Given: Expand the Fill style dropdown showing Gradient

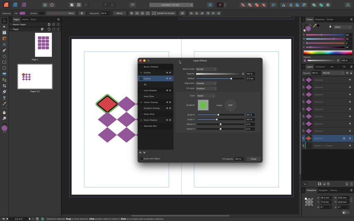Looking at the screenshot, I should [206, 88].
